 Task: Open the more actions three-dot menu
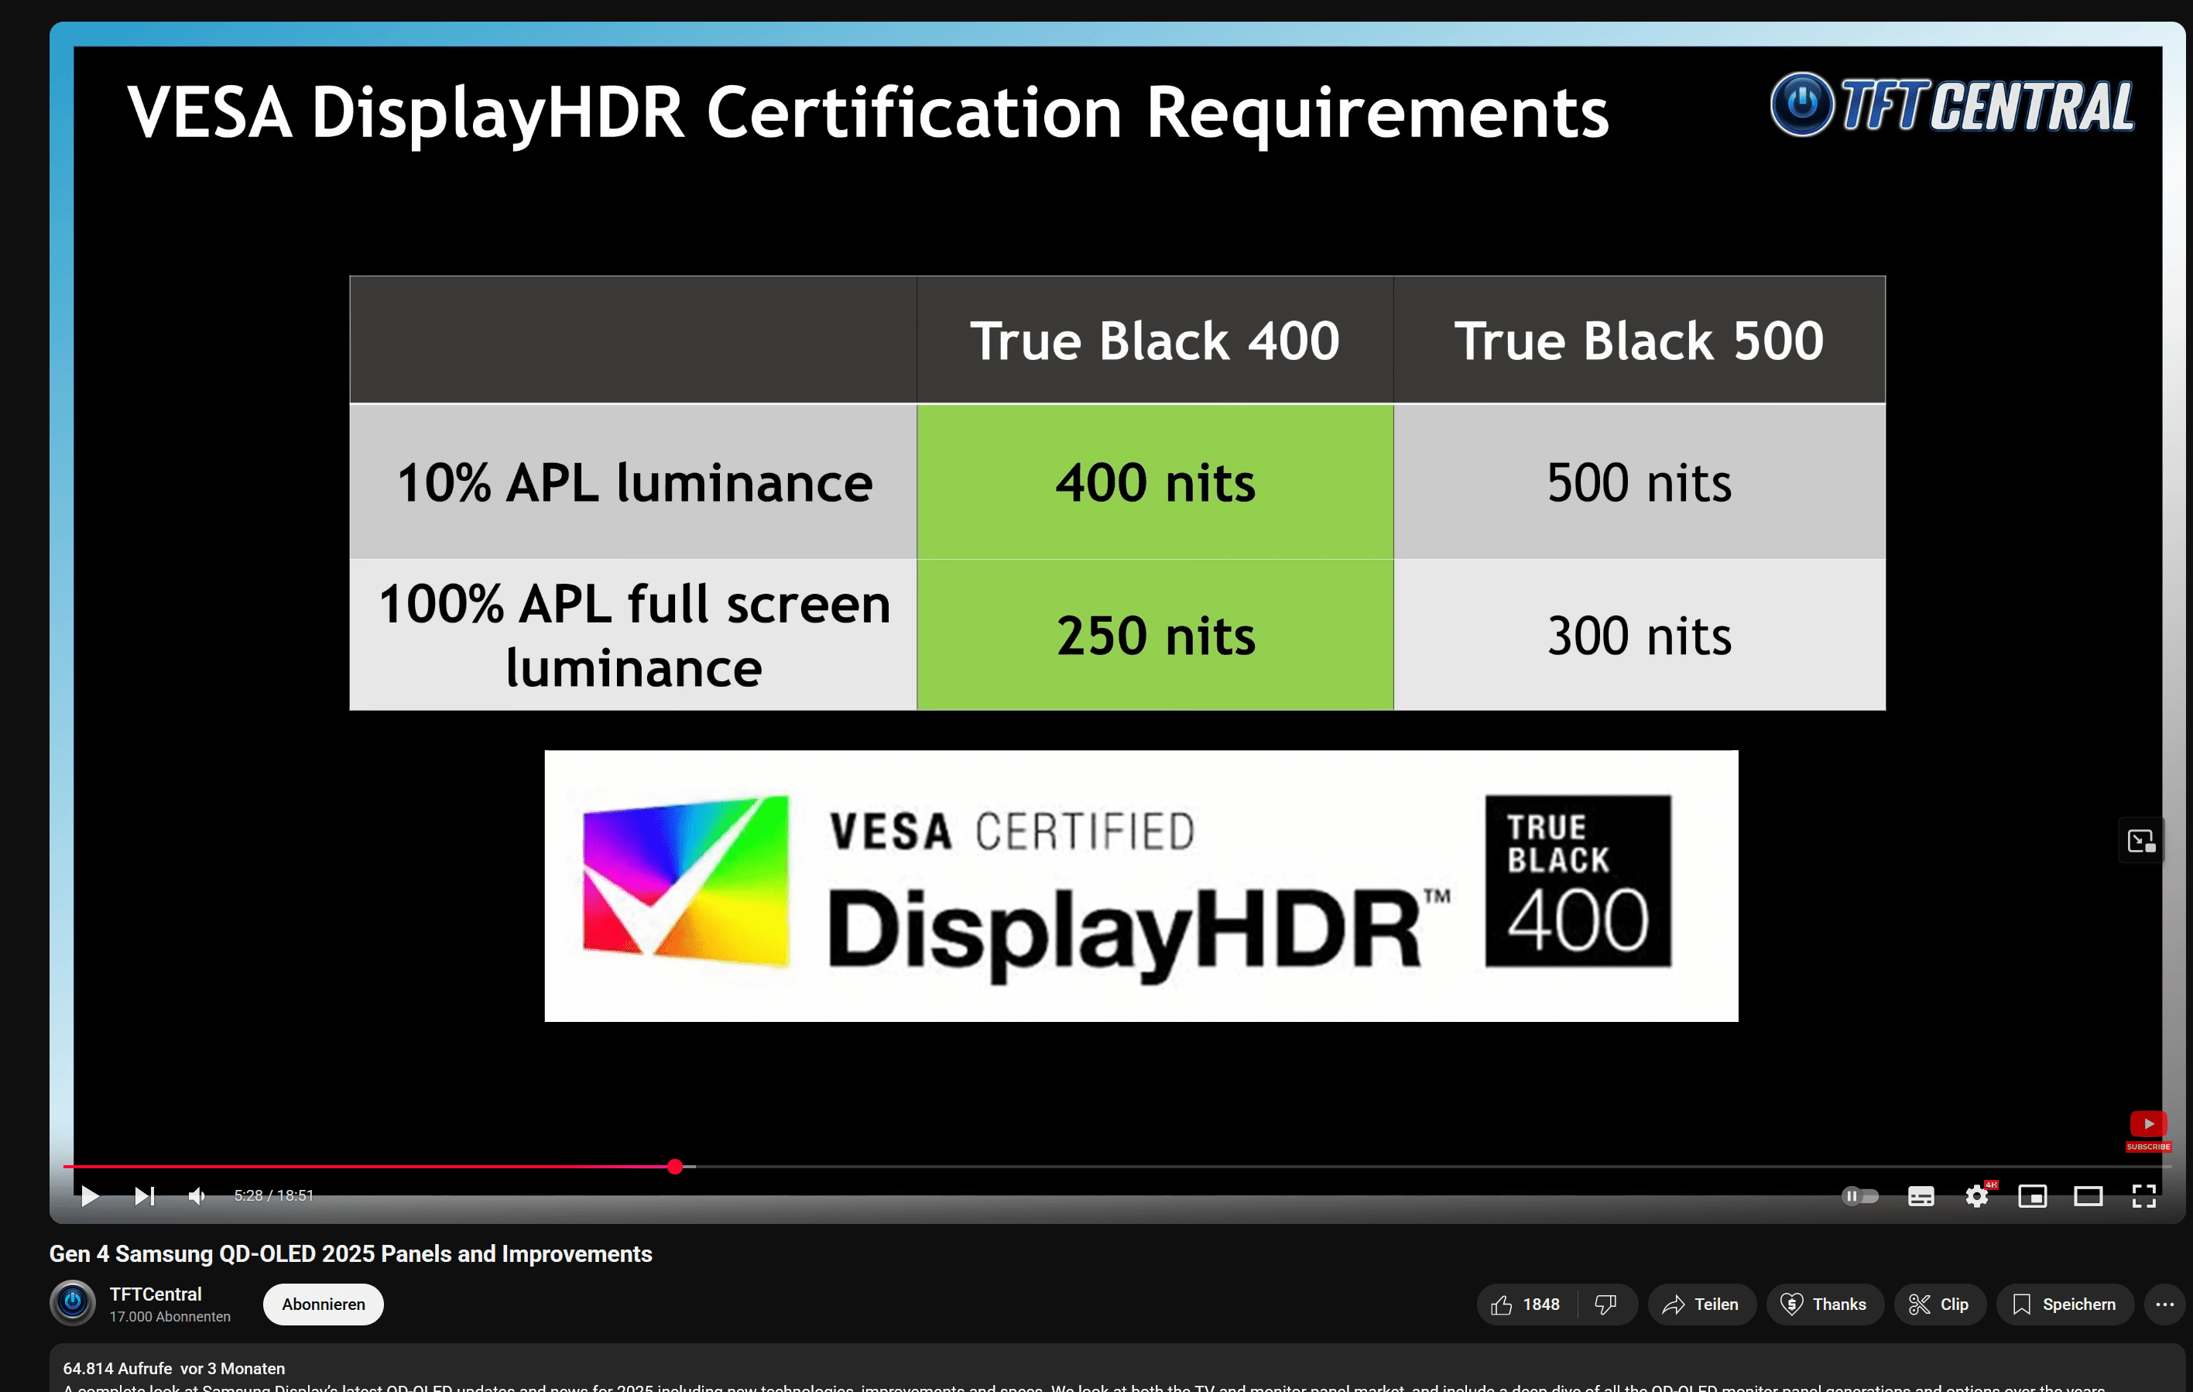(2165, 1305)
